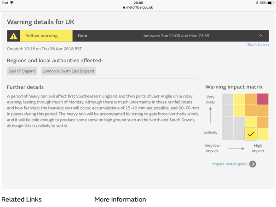Select the East of England region tag
This screenshot has height=207, width=276.
click(22, 71)
